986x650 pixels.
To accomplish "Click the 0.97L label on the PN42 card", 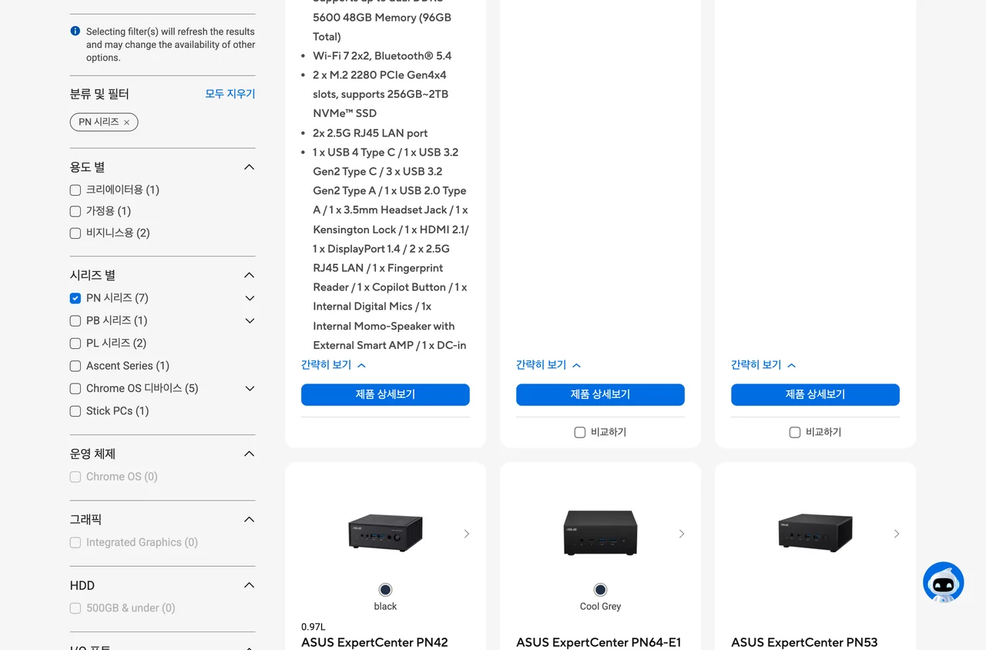I will click(x=314, y=627).
